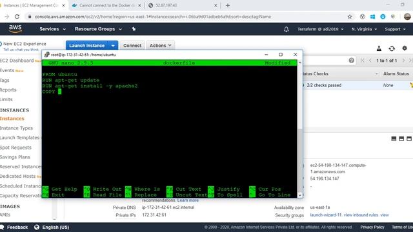
Task: Open launch-wizard-11 security group link
Action: click(325, 215)
